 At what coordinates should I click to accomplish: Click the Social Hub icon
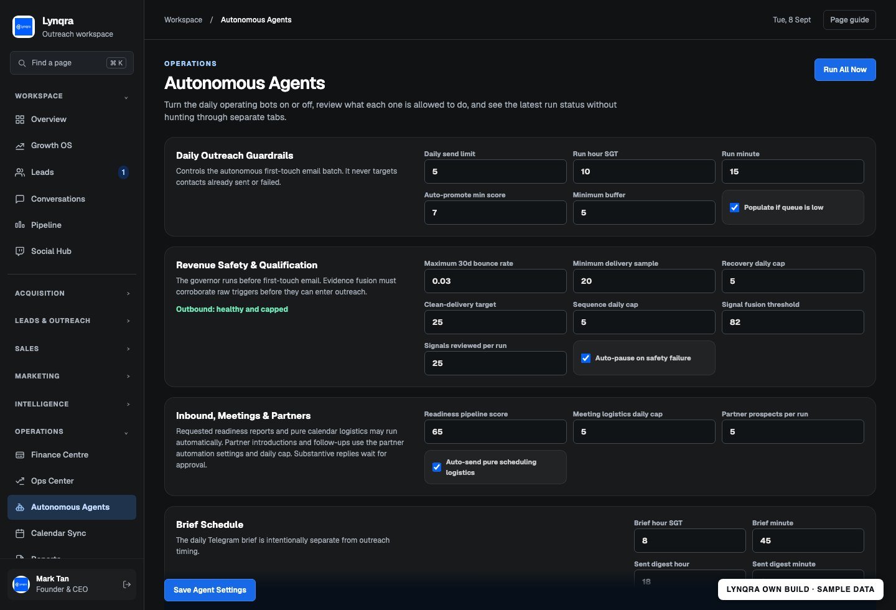[20, 251]
